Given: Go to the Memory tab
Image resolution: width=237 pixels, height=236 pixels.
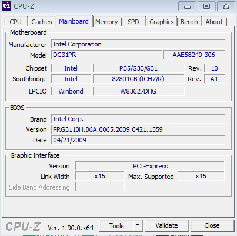Looking at the screenshot, I should pyautogui.click(x=106, y=22).
